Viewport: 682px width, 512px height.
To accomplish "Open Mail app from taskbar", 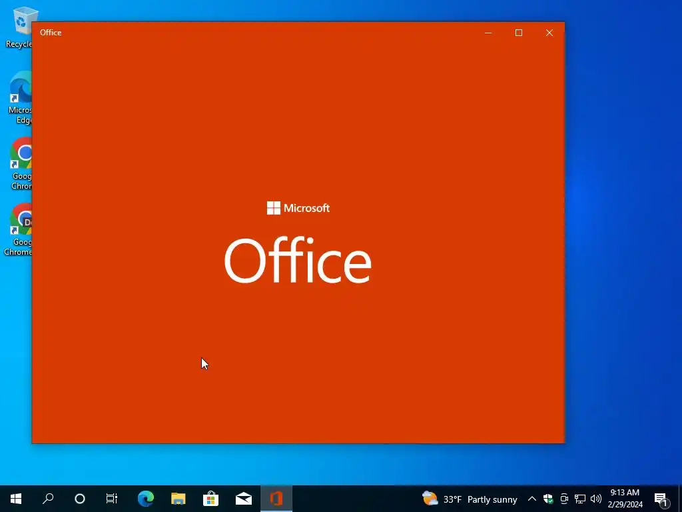I will 244,499.
